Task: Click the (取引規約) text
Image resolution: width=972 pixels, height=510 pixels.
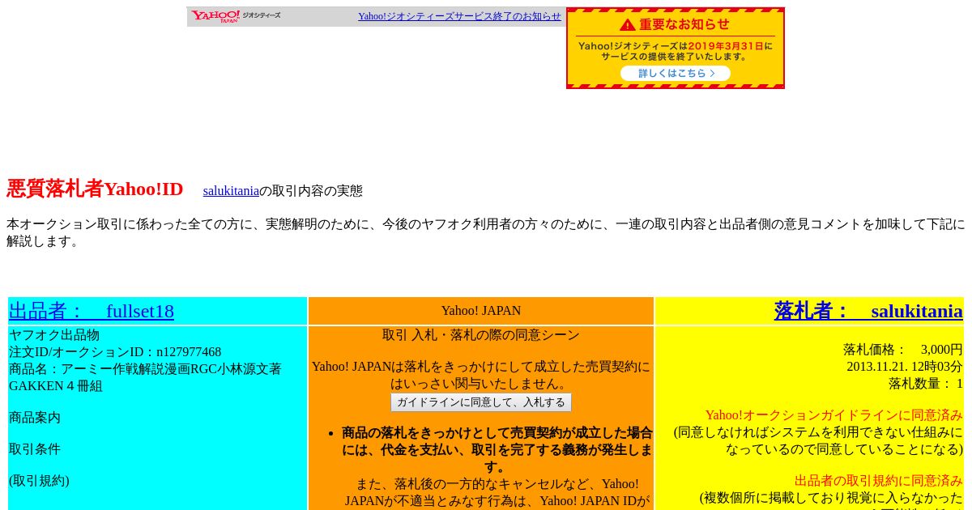Action: click(39, 481)
